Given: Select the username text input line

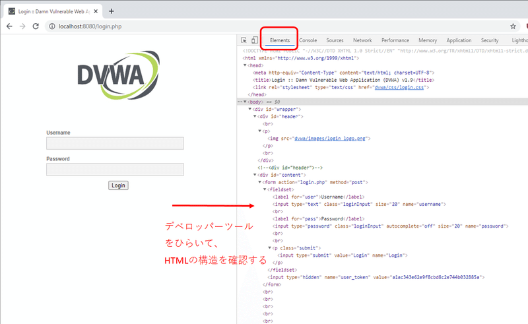Looking at the screenshot, I should (x=359, y=205).
